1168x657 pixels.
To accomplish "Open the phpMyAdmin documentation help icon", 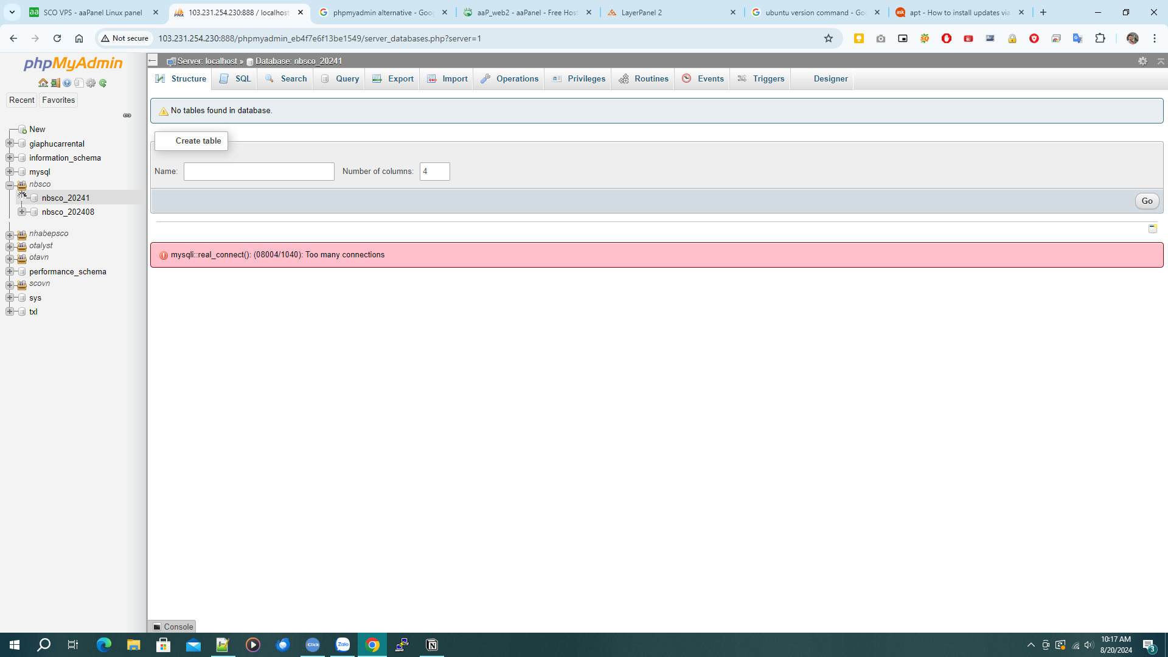I will [67, 83].
